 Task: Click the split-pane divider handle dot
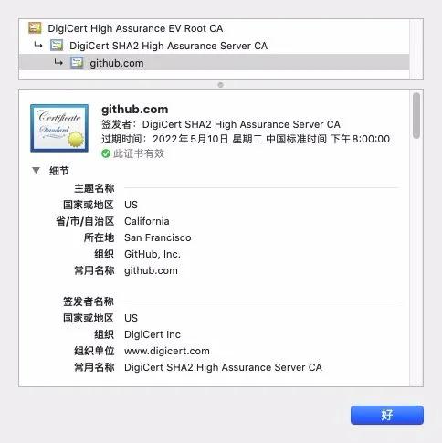pyautogui.click(x=221, y=85)
